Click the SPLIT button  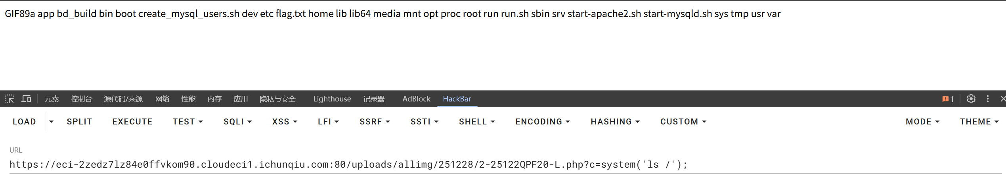(79, 122)
